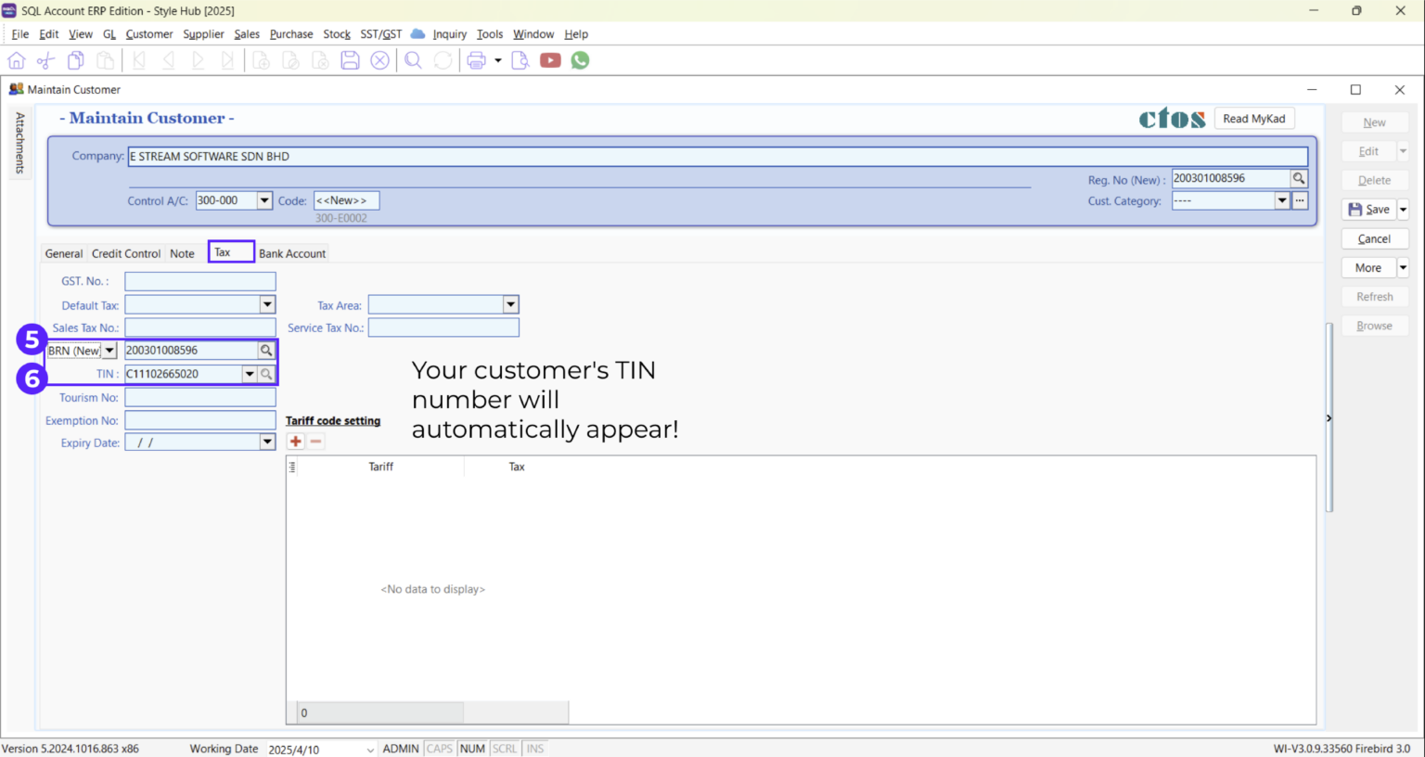The width and height of the screenshot is (1425, 757).
Task: Click the magnifier beside the TIN field
Action: [x=267, y=373]
